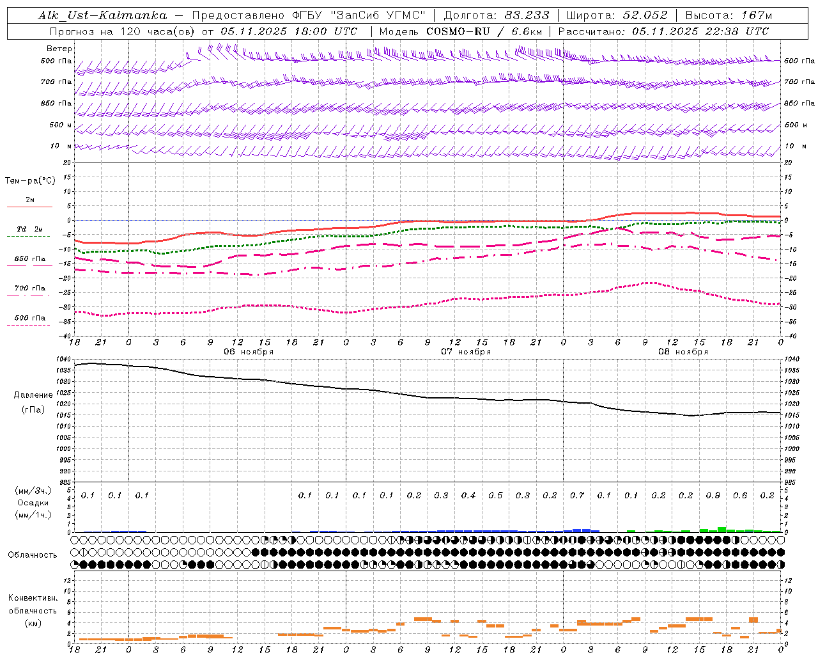The image size is (818, 655).
Task: Click the Облачность cloud cover label
Action: point(33,555)
